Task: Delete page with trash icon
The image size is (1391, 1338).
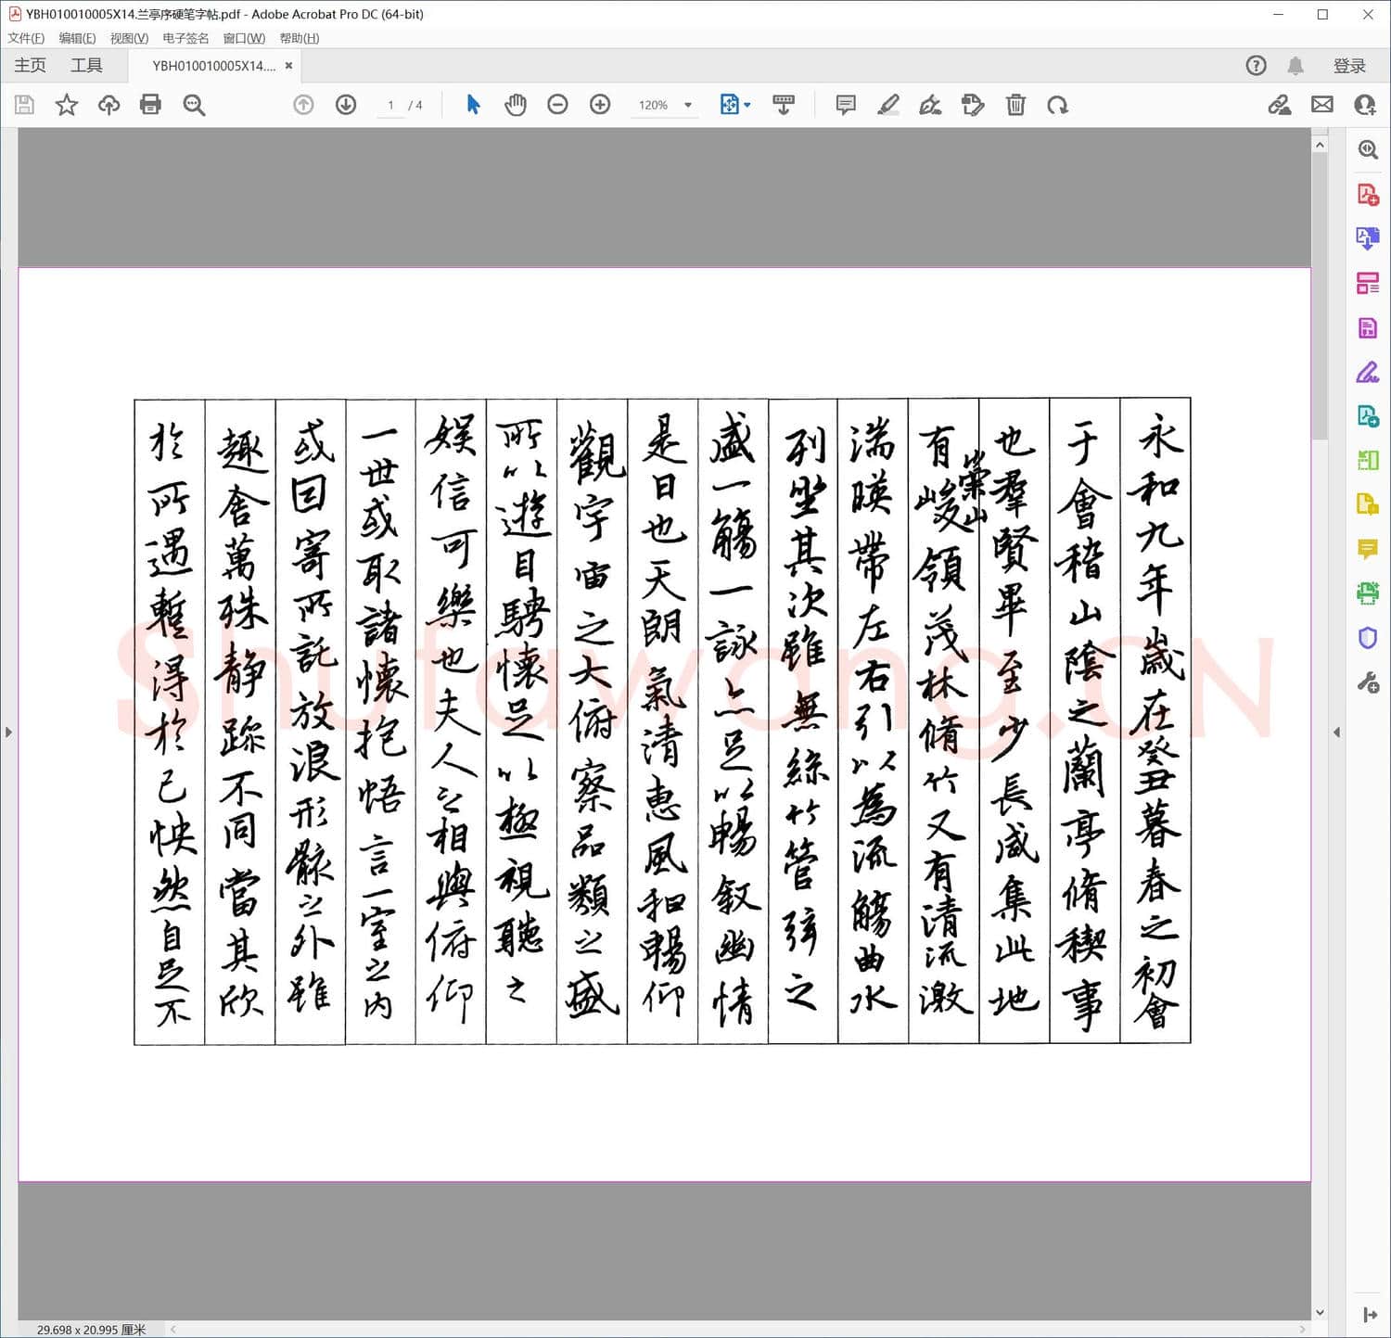Action: pyautogui.click(x=1015, y=105)
